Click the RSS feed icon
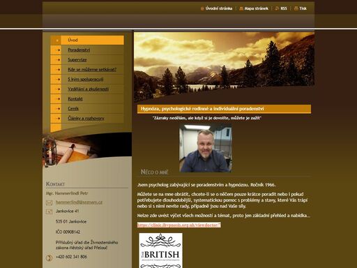Screen dimensions: 357x268 point(277,8)
